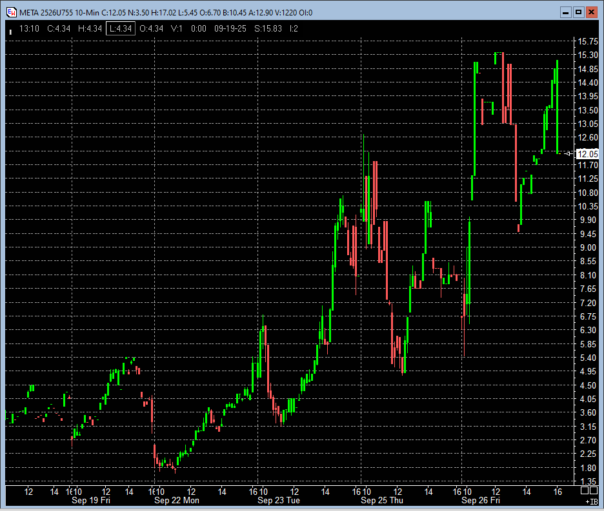This screenshot has height=511, width=604.
Task: Click the Sep 19 Fri date label
Action: point(91,500)
